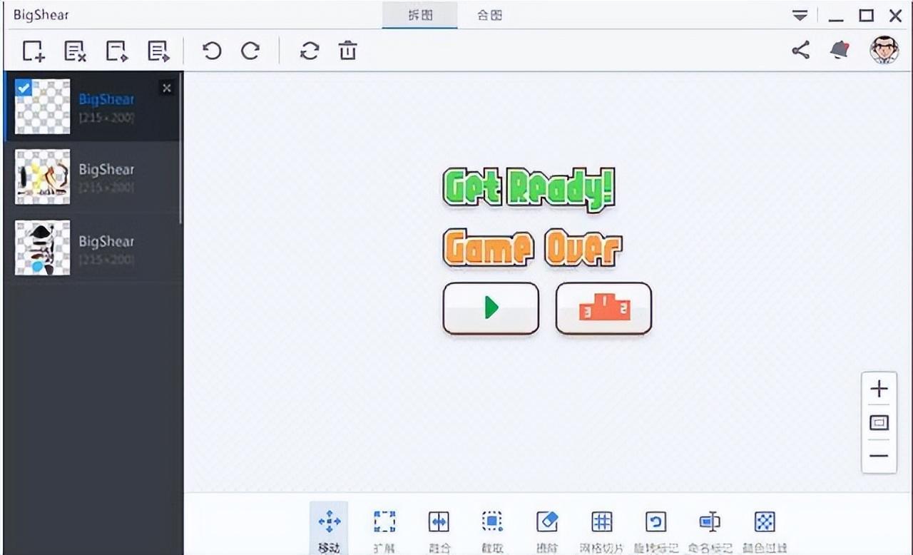Open the title bar dropdown menu arrow

(800, 16)
